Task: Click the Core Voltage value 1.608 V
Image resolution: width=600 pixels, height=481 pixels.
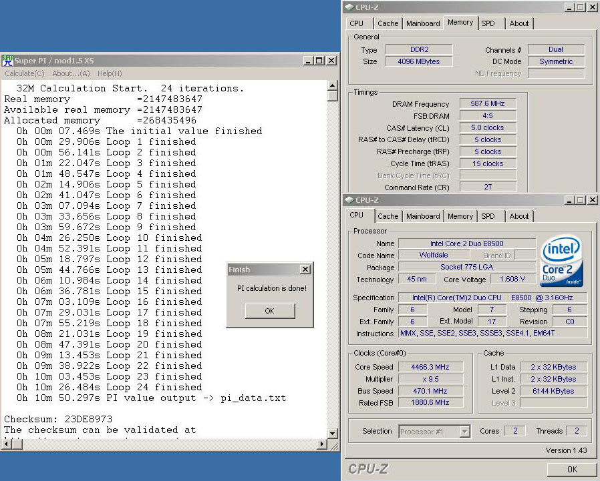Action: pos(512,280)
